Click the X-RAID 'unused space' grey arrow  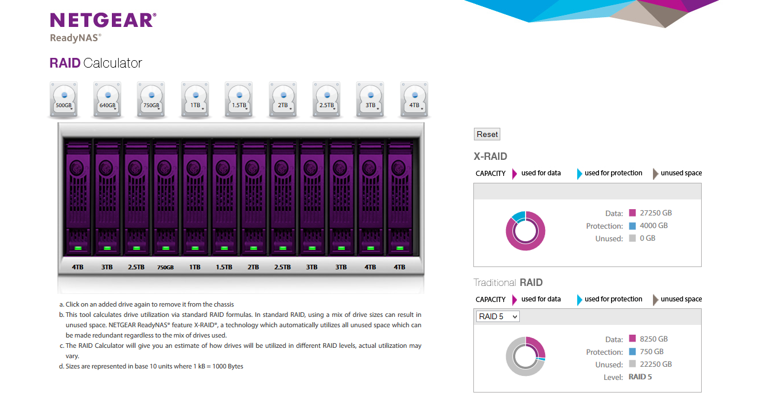coord(656,174)
